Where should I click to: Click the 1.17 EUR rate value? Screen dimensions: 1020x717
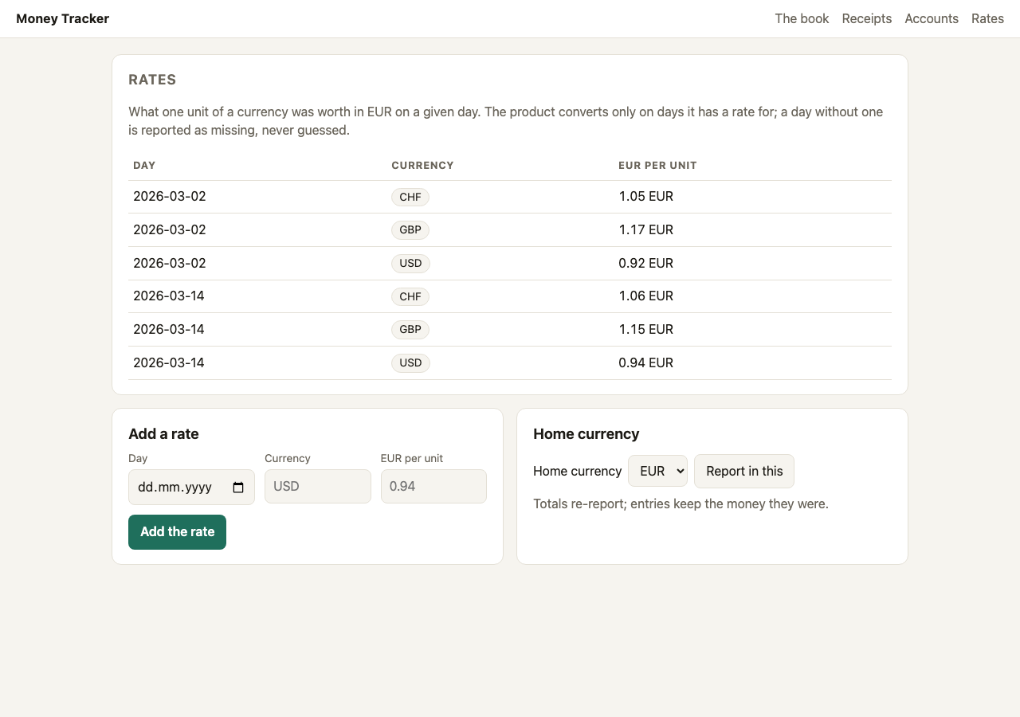tap(646, 229)
